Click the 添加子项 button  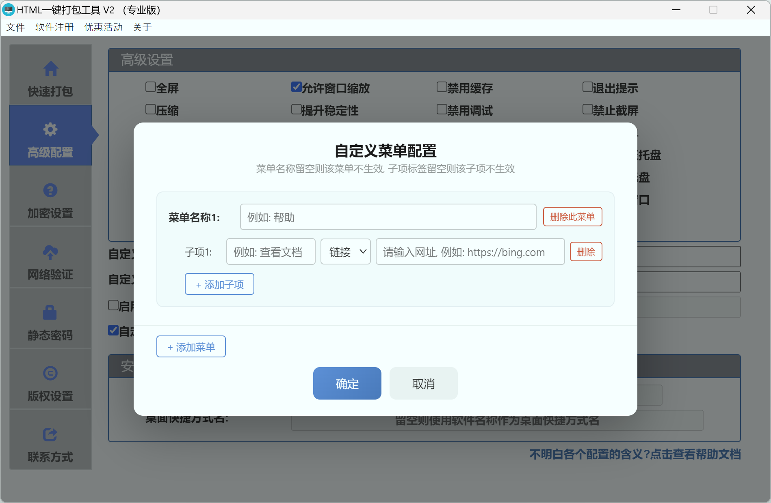[x=219, y=284]
